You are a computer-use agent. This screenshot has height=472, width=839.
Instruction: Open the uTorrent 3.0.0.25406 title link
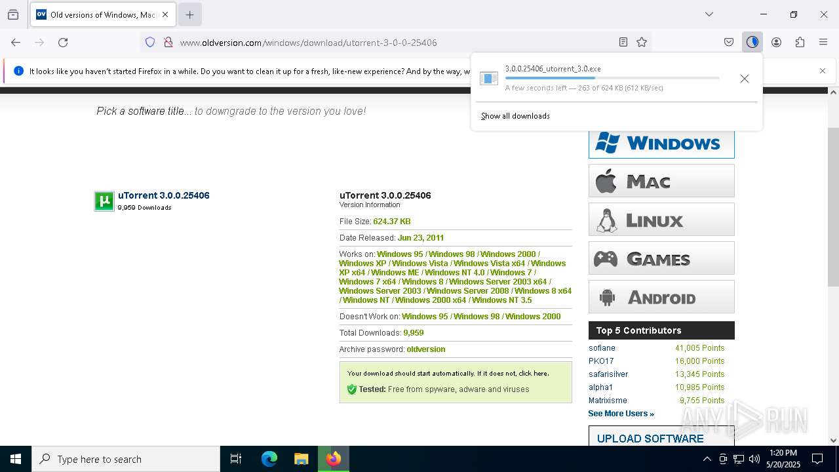(x=164, y=195)
